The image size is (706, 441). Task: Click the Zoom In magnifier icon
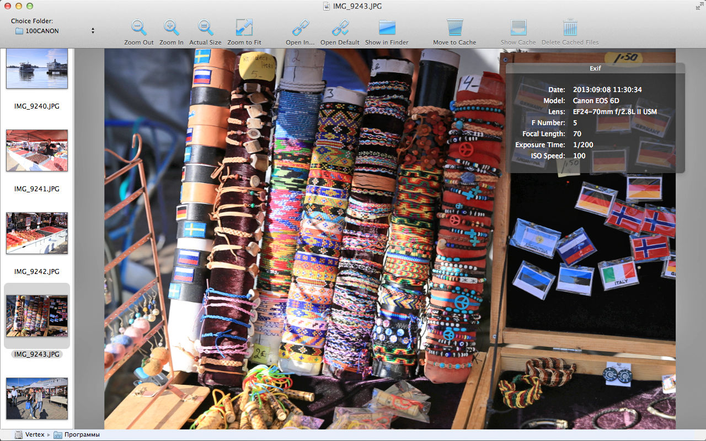(x=172, y=28)
